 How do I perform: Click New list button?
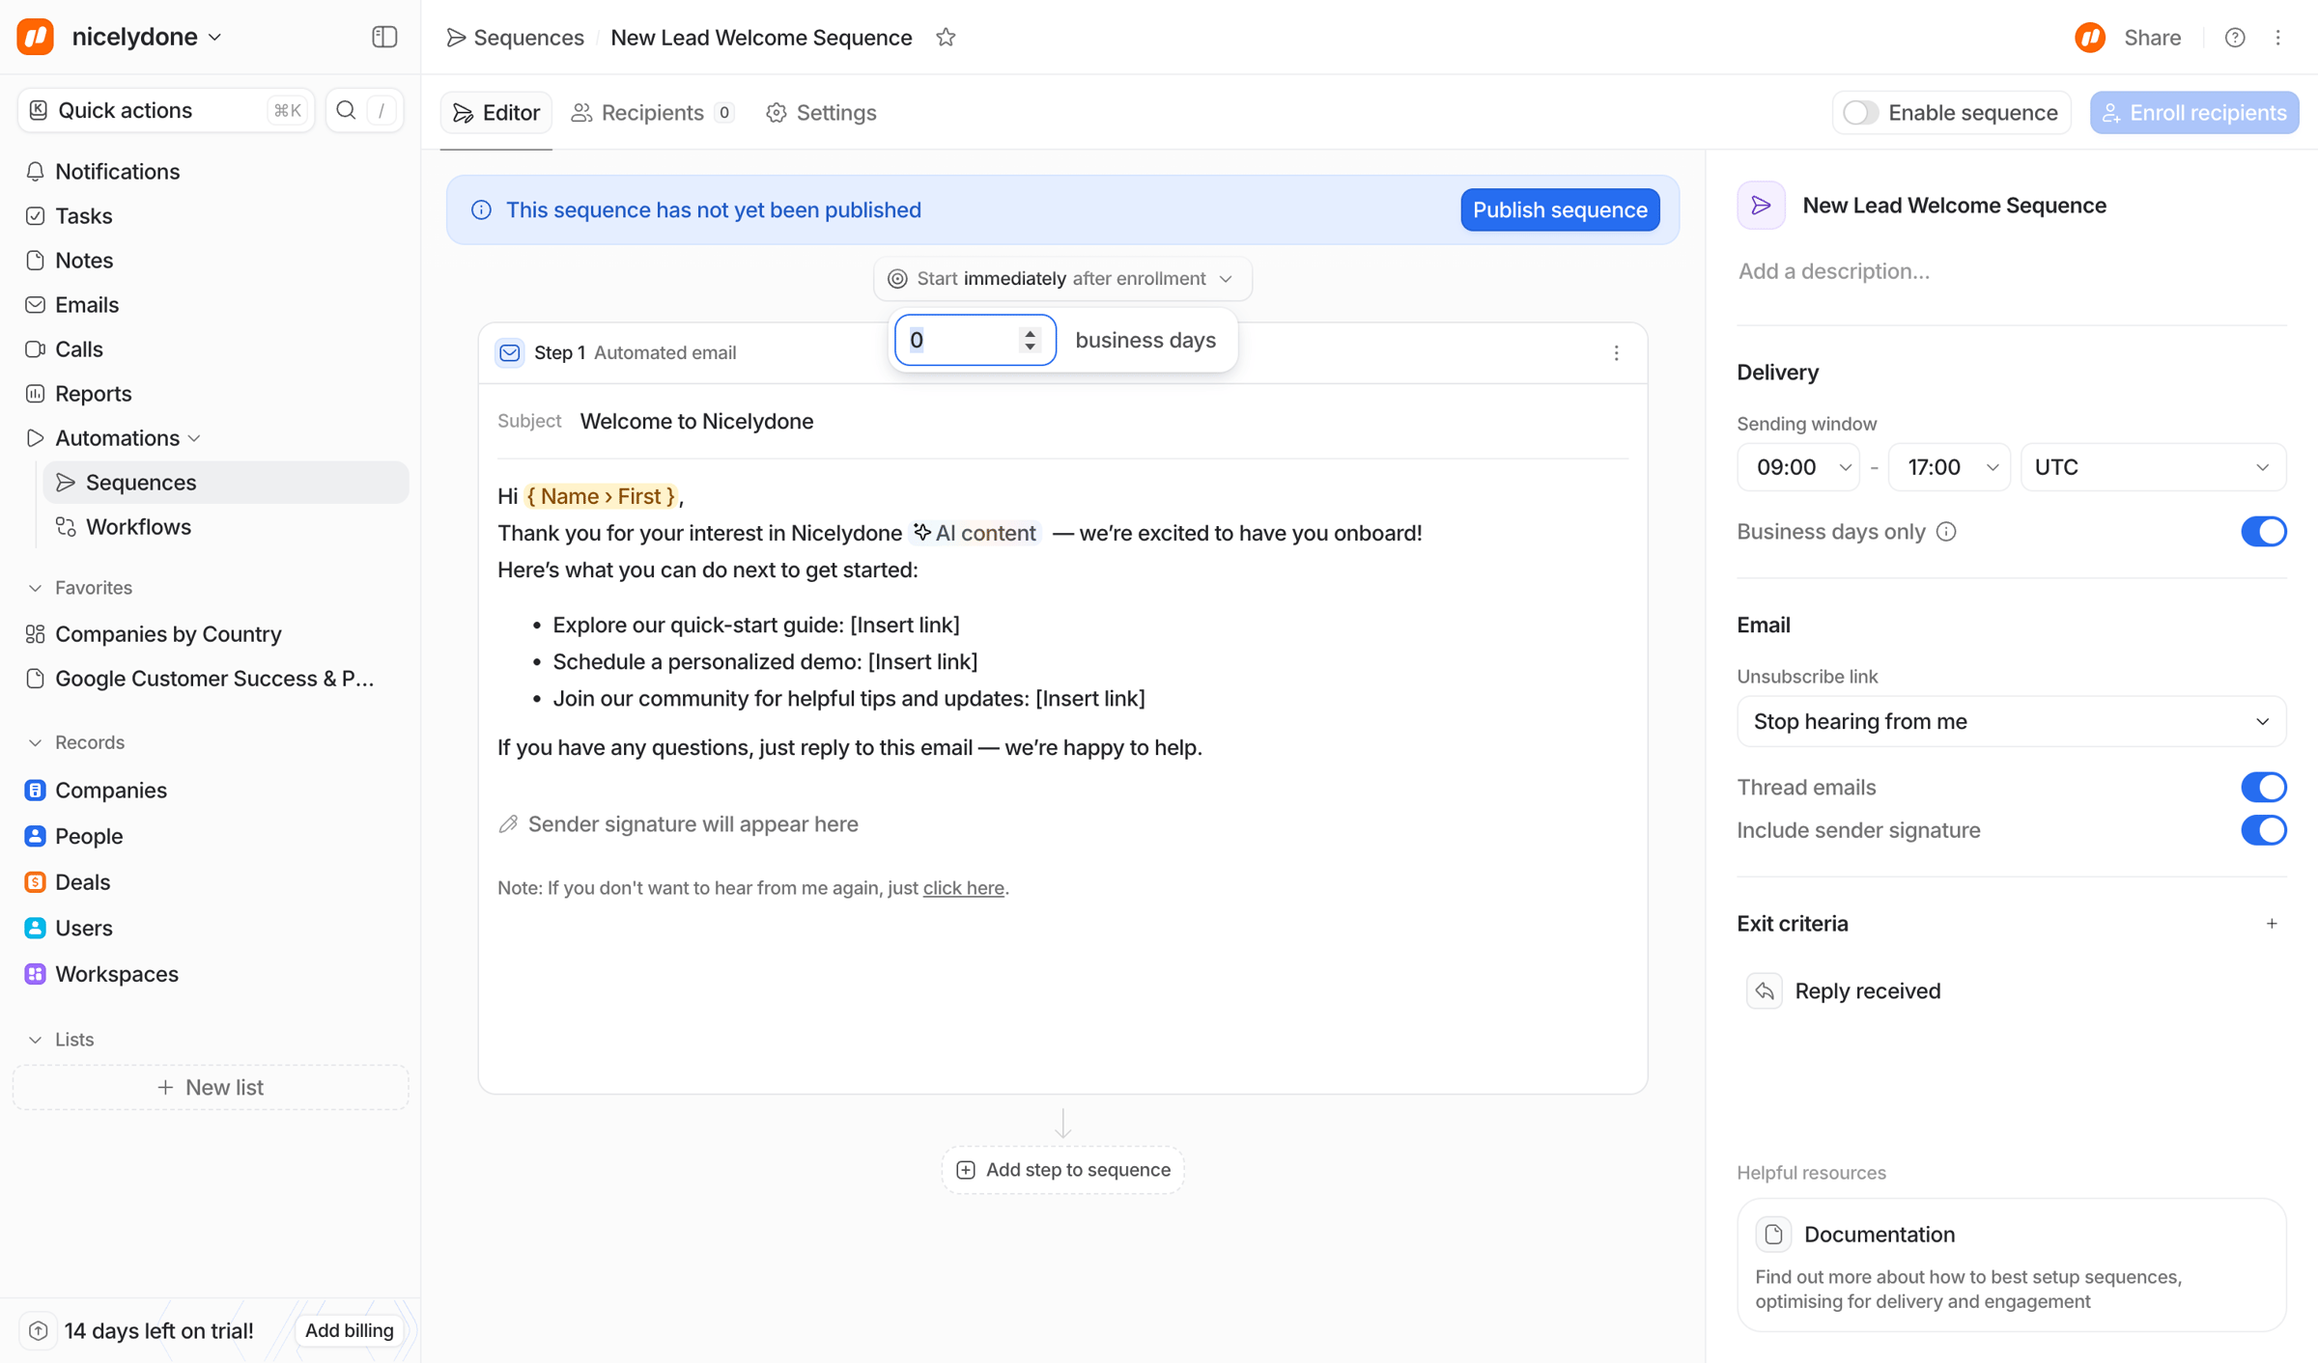(211, 1087)
